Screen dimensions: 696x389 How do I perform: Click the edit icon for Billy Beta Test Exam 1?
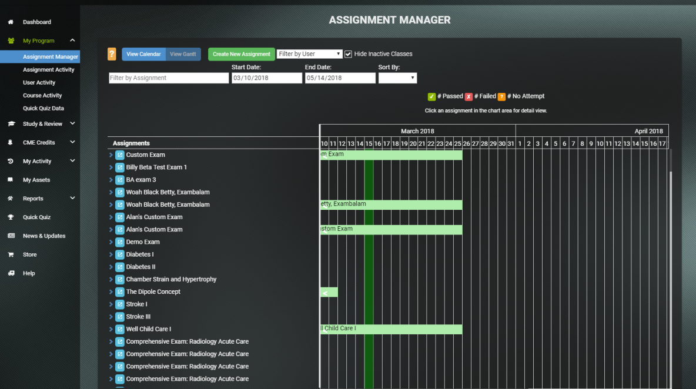(x=119, y=167)
